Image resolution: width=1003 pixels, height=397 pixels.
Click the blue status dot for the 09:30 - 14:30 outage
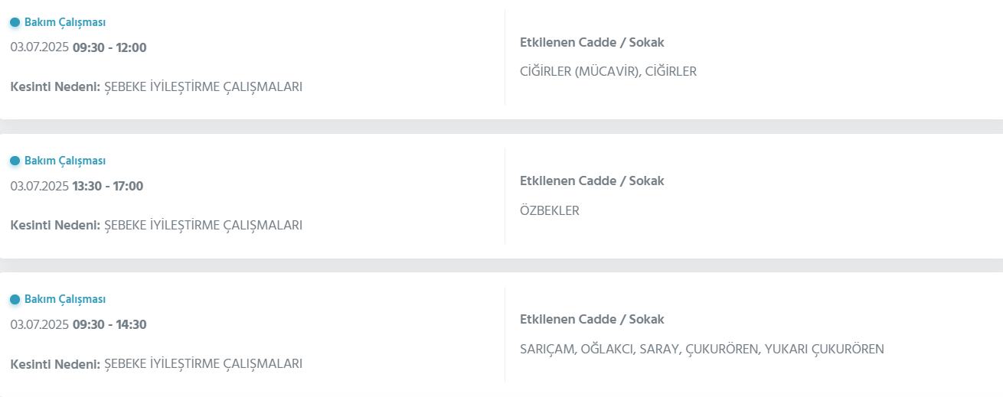[x=15, y=299]
